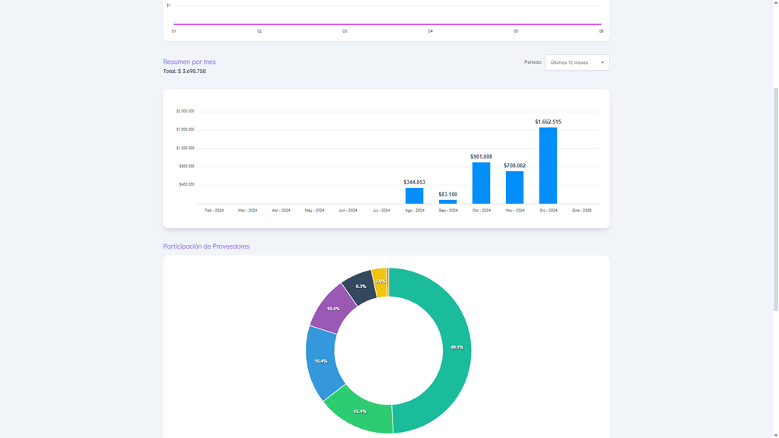779x438 pixels.
Task: Click the purple 10.4% donut segment
Action: pyautogui.click(x=333, y=308)
